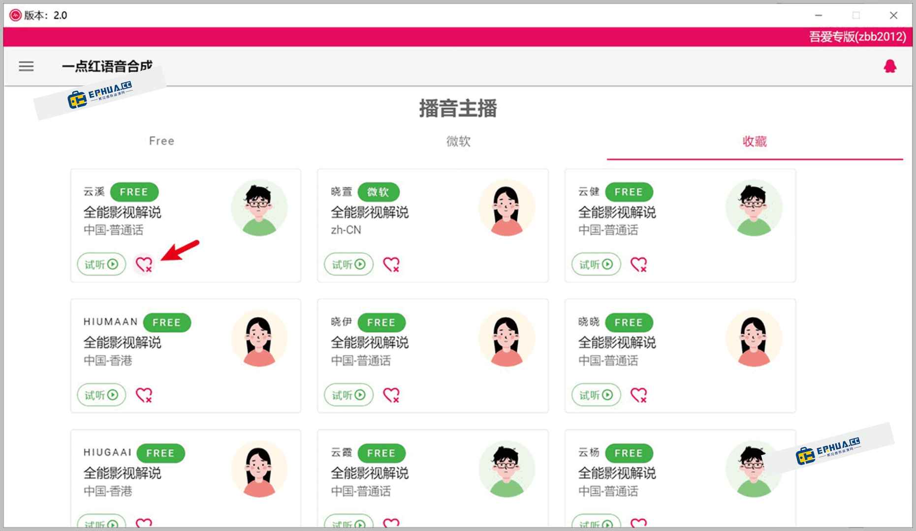The width and height of the screenshot is (916, 531).
Task: Click the FREE badge on 晓伊
Action: tap(381, 323)
